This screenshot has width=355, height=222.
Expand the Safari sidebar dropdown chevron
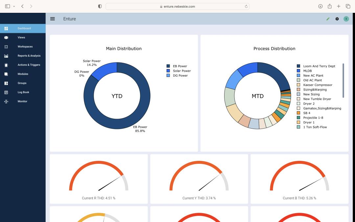pos(14,7)
